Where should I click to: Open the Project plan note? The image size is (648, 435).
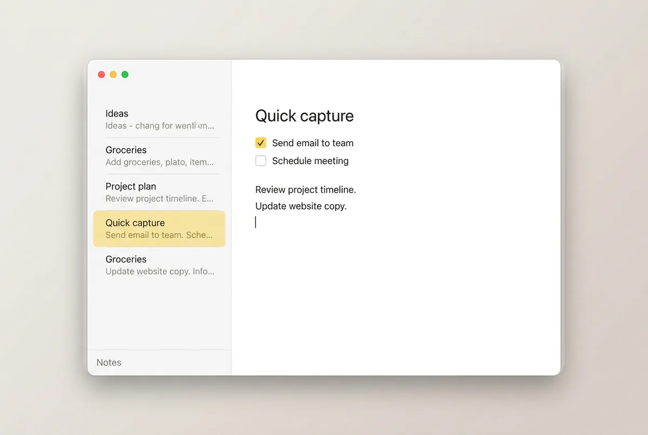[159, 192]
